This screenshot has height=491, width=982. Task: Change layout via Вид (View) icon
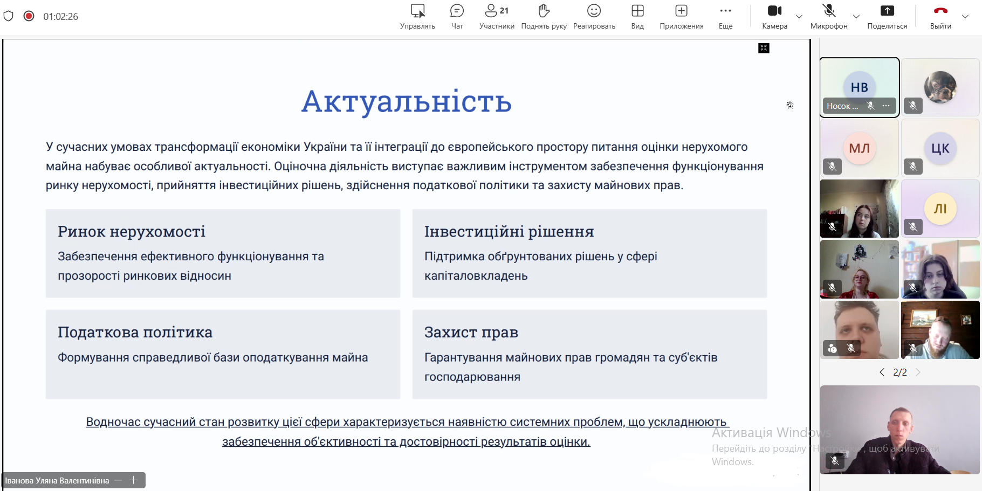click(x=637, y=16)
